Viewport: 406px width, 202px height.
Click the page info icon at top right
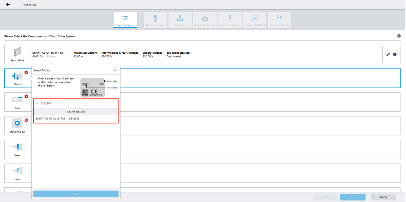tap(399, 36)
